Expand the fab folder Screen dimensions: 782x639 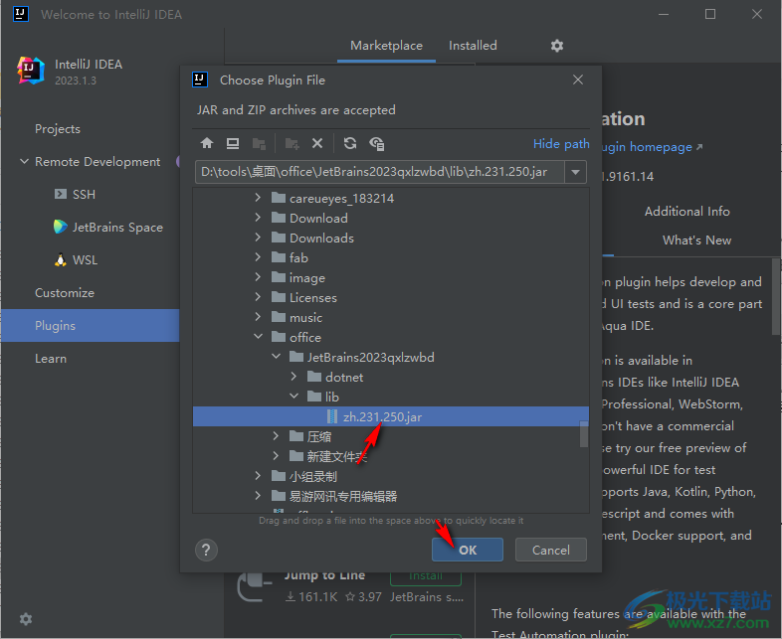258,257
